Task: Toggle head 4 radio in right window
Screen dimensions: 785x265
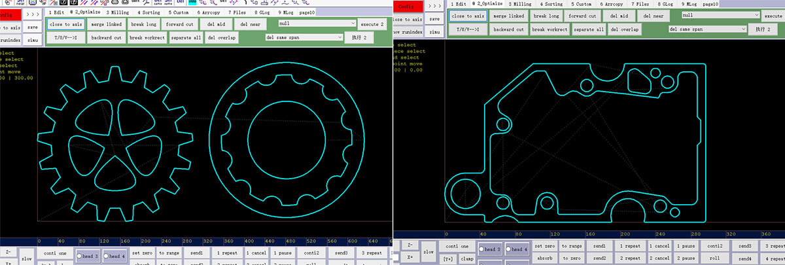Action: click(508, 249)
